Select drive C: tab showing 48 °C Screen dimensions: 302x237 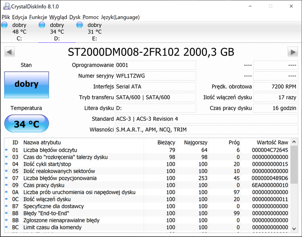coord(19,32)
